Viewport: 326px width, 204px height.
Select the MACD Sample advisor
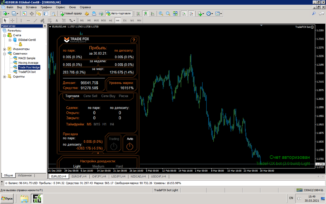click(x=27, y=58)
